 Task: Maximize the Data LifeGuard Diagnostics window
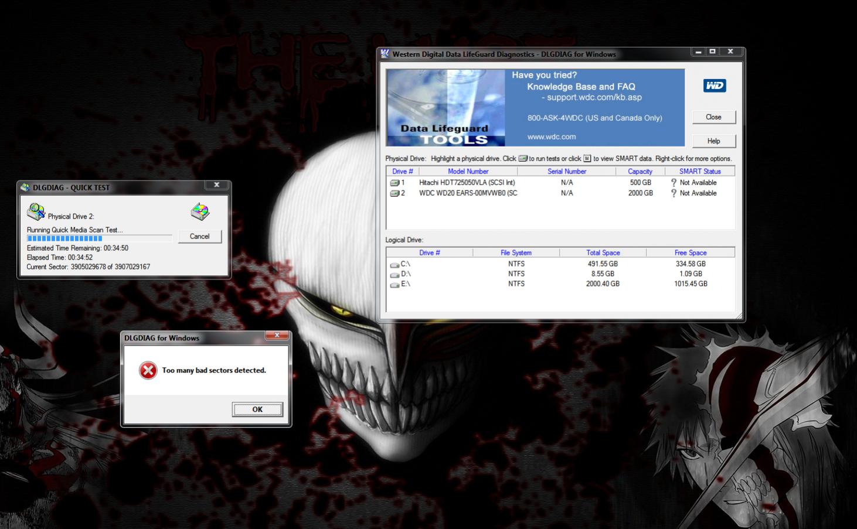pyautogui.click(x=712, y=52)
